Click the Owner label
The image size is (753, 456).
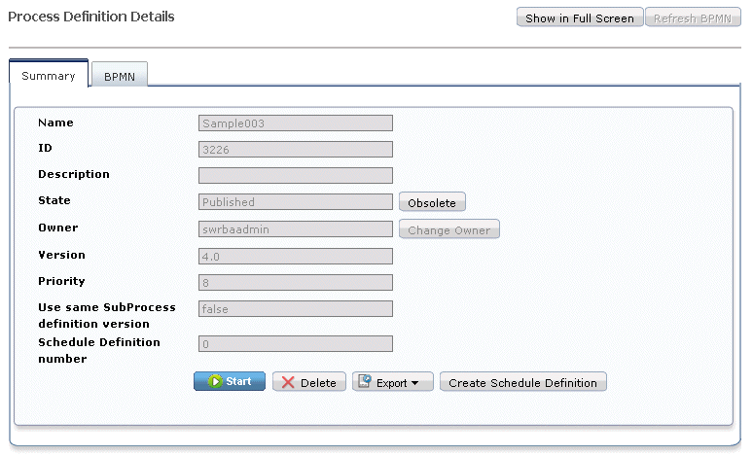pyautogui.click(x=58, y=228)
